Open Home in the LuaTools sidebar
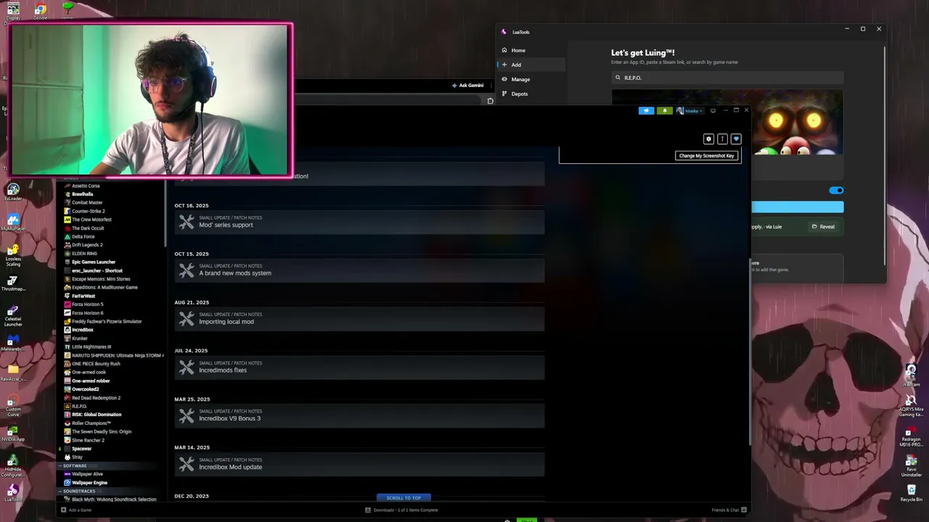Screen dimensions: 929x522 coord(531,50)
